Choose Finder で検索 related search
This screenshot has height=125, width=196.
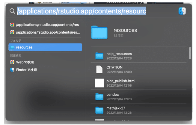tap(45, 70)
